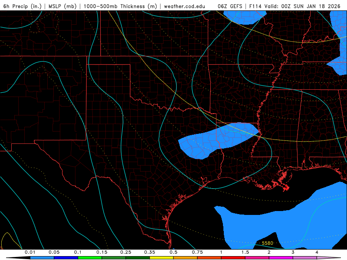347x260 pixels.
Task: Click the legend value 3
Action: (x=293, y=252)
